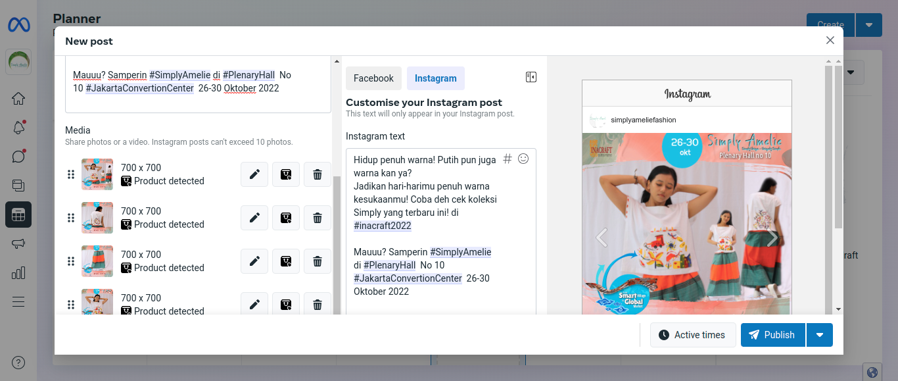Tag products on the second media item
This screenshot has width=898, height=381.
point(286,218)
